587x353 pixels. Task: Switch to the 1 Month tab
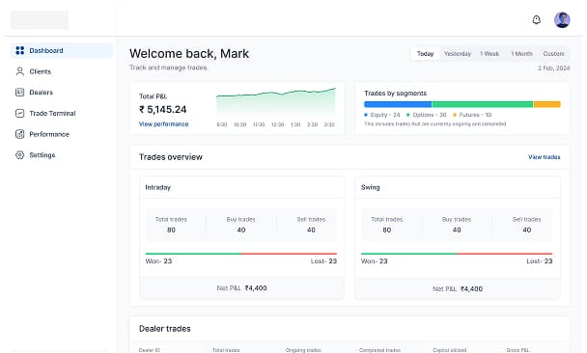522,54
